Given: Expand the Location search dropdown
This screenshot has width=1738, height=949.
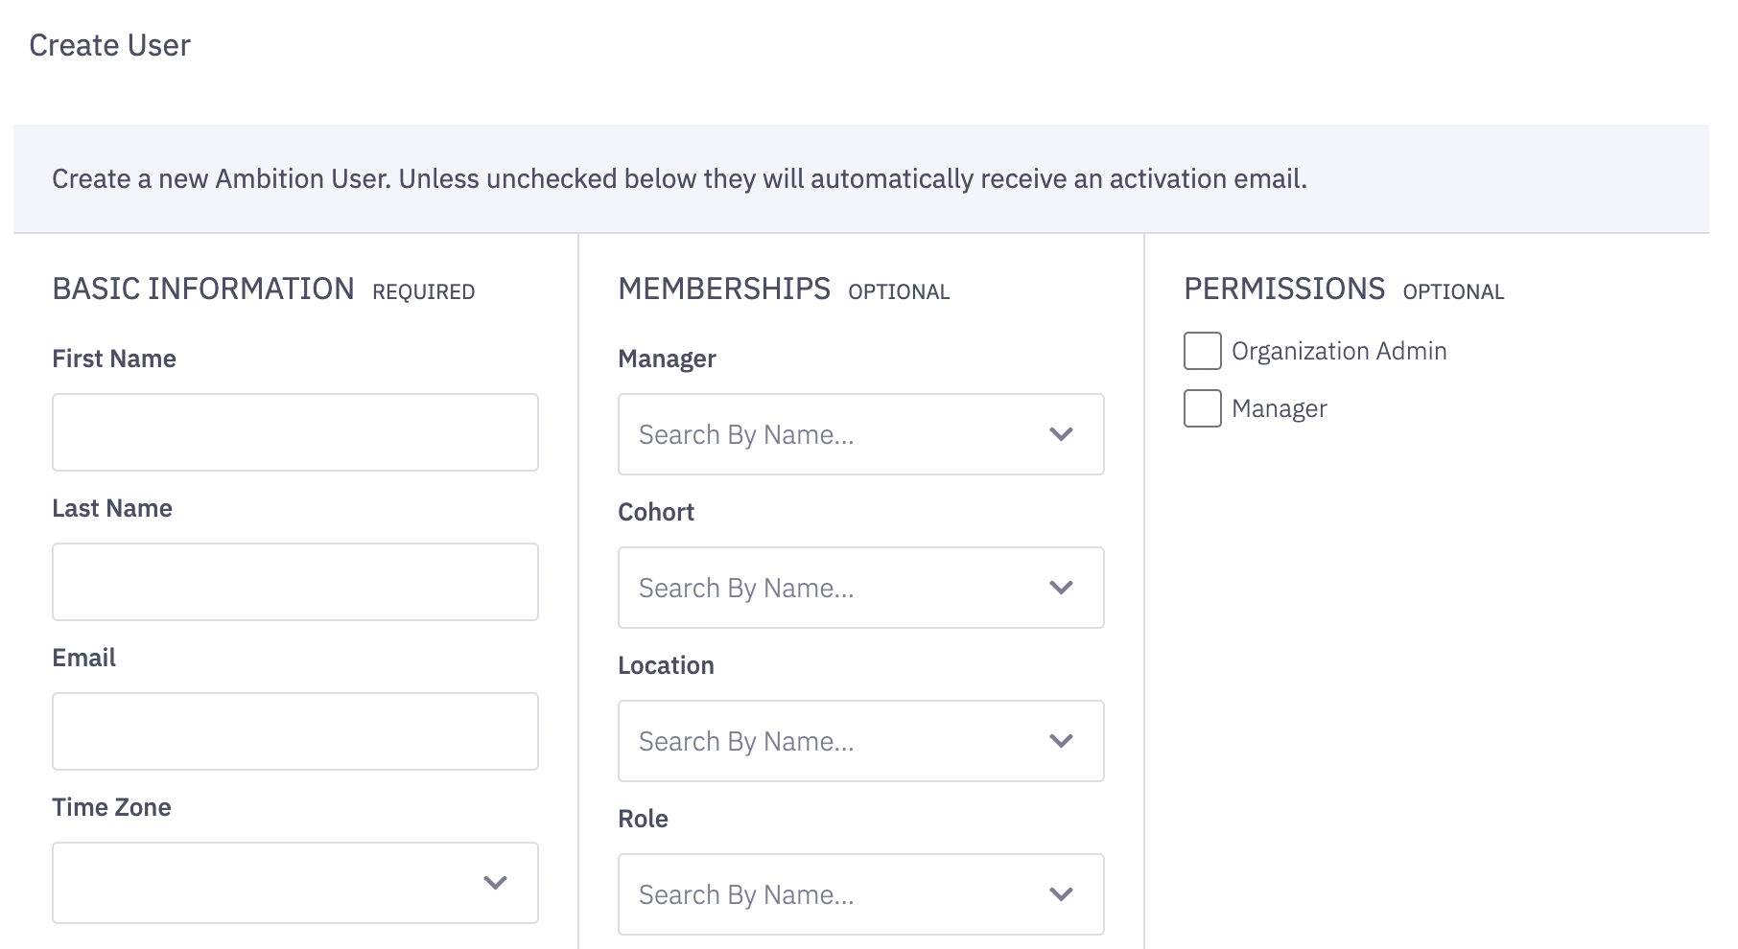Looking at the screenshot, I should (x=834, y=741).
